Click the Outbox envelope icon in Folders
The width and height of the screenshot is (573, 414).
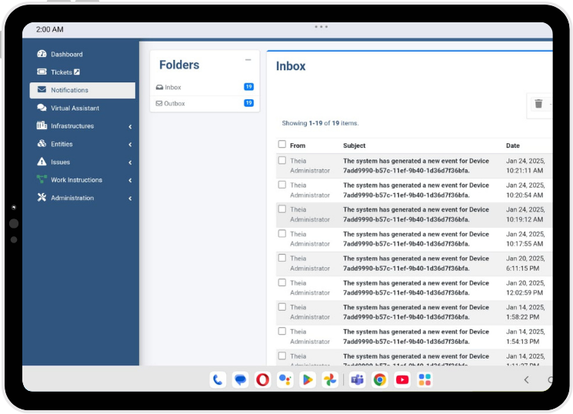(x=159, y=103)
